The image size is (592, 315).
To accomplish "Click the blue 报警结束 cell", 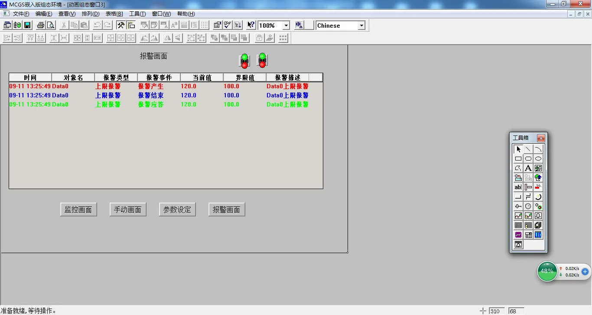I will click(151, 95).
